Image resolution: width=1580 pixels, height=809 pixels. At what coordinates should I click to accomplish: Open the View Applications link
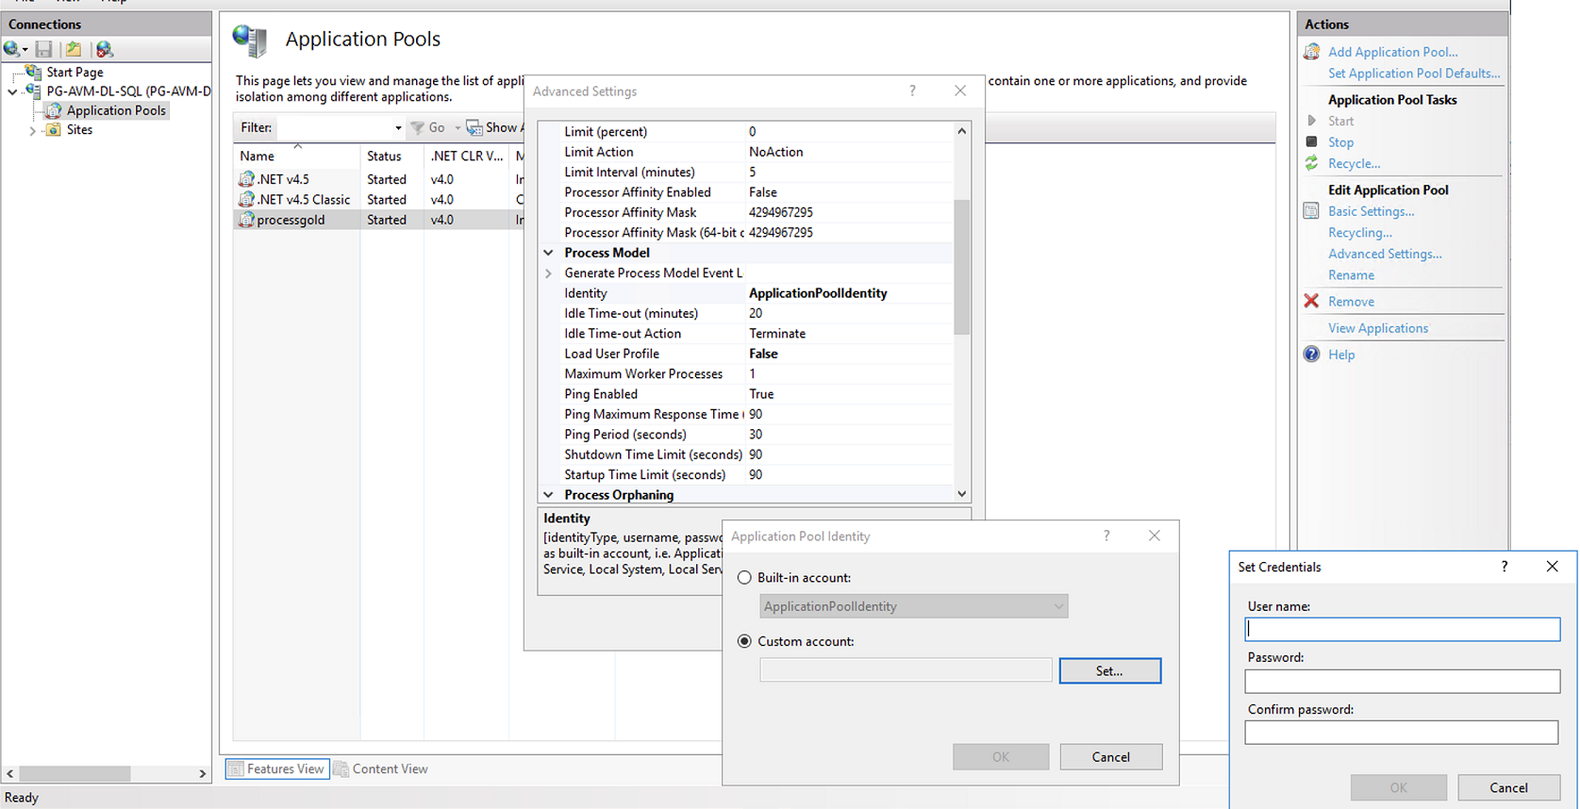(x=1378, y=328)
